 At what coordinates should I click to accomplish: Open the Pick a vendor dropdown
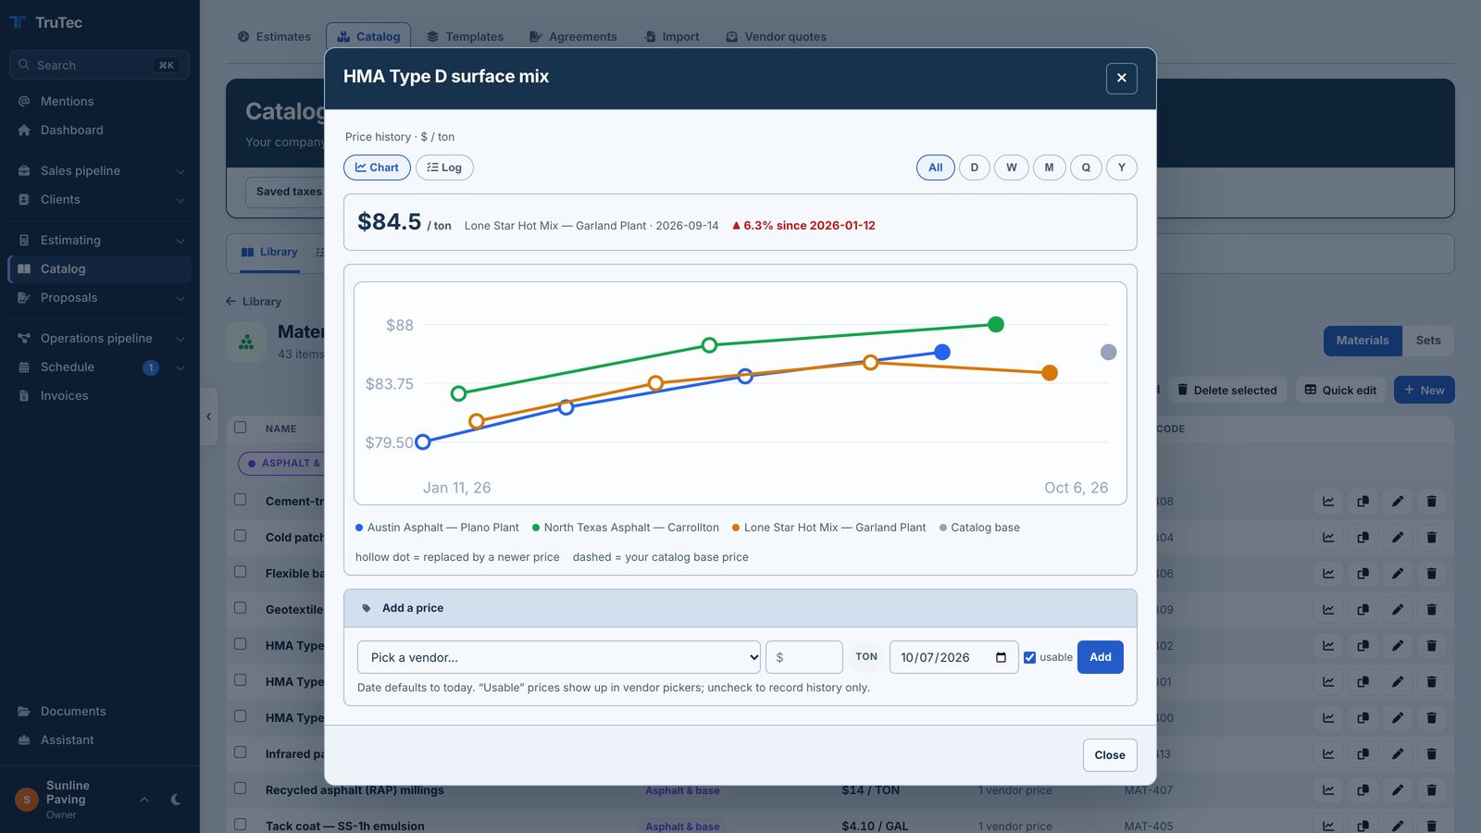point(559,657)
